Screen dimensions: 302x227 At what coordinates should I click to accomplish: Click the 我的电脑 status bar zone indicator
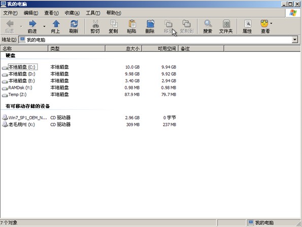[x=261, y=223]
